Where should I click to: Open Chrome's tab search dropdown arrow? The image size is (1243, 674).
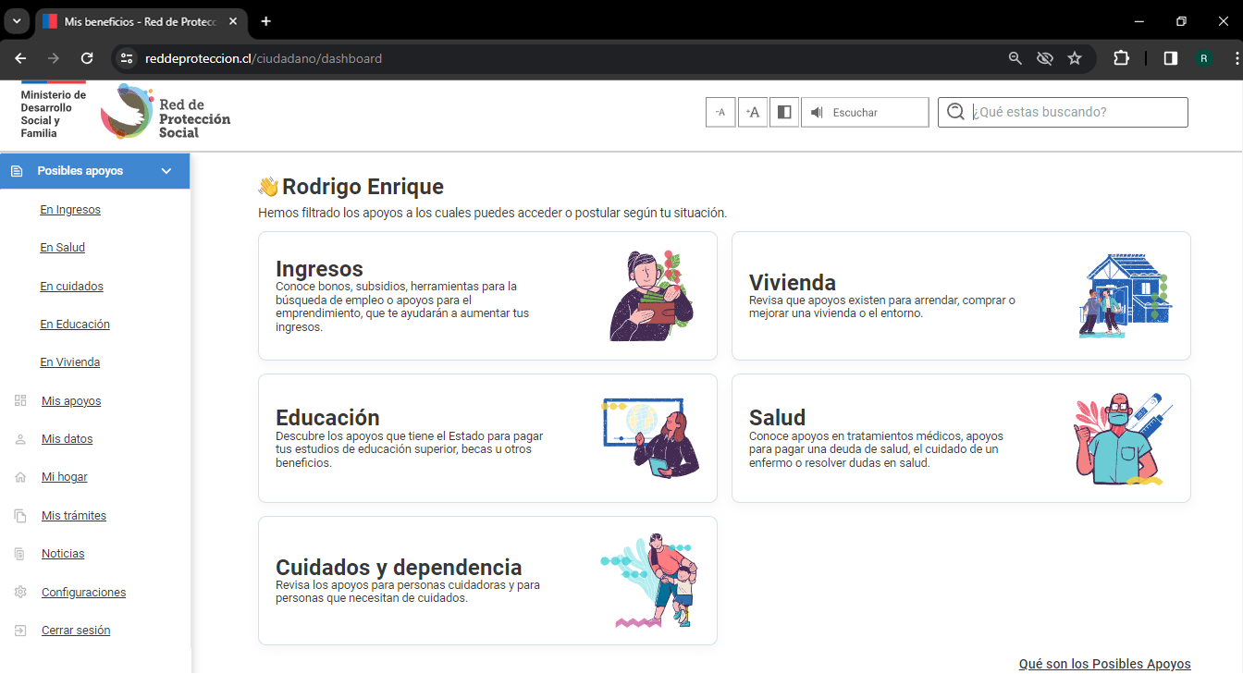[x=17, y=21]
